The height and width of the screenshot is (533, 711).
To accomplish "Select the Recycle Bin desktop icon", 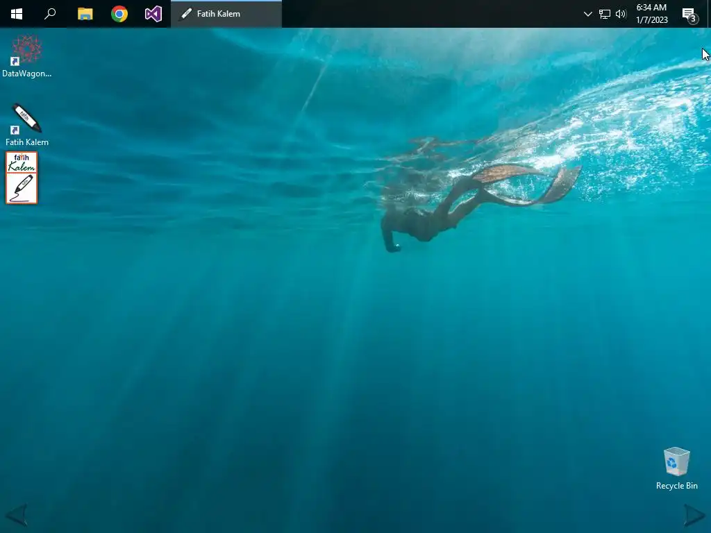I will (676, 468).
